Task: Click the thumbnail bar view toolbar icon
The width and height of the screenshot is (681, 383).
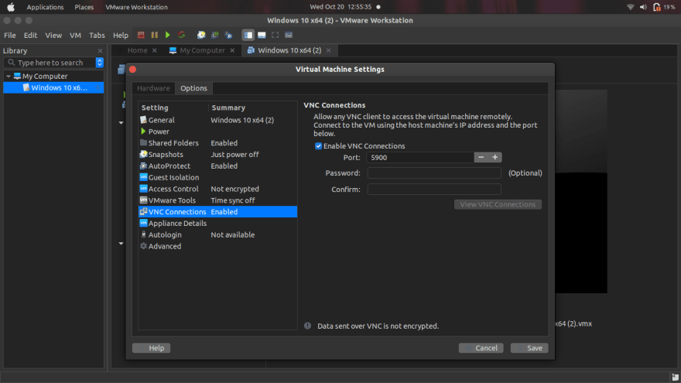Action: [x=262, y=35]
